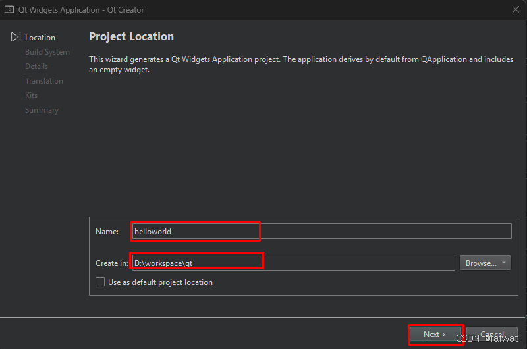This screenshot has height=349, width=527.
Task: Enable Use as default project location checkbox
Action: tap(100, 282)
